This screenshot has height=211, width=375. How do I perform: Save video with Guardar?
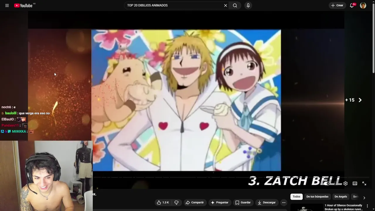pos(243,203)
